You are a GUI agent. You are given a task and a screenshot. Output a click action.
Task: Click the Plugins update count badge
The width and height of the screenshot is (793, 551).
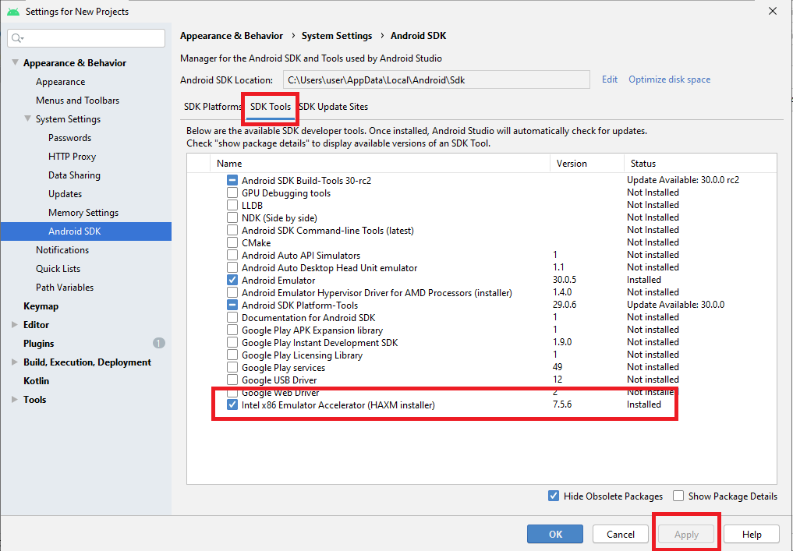159,343
